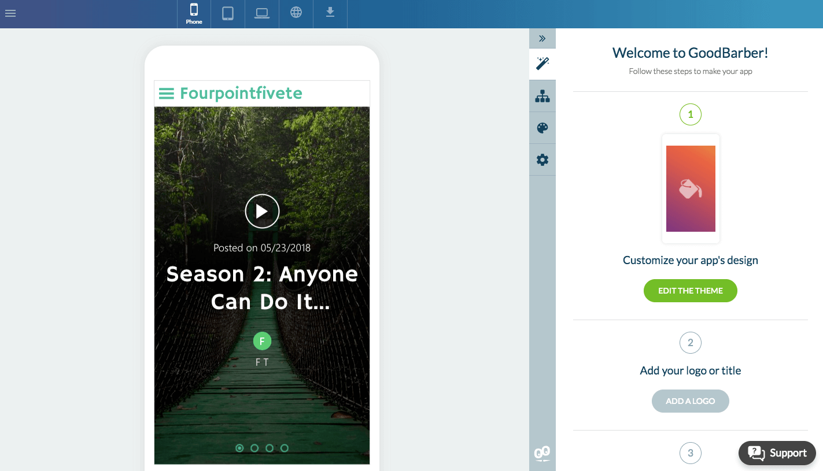Select step 1 circle in wizard
The width and height of the screenshot is (823, 471).
click(691, 114)
